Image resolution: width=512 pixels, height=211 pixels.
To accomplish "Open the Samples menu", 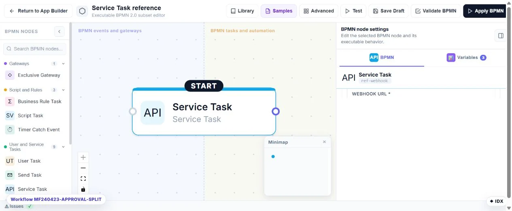I will tap(278, 11).
